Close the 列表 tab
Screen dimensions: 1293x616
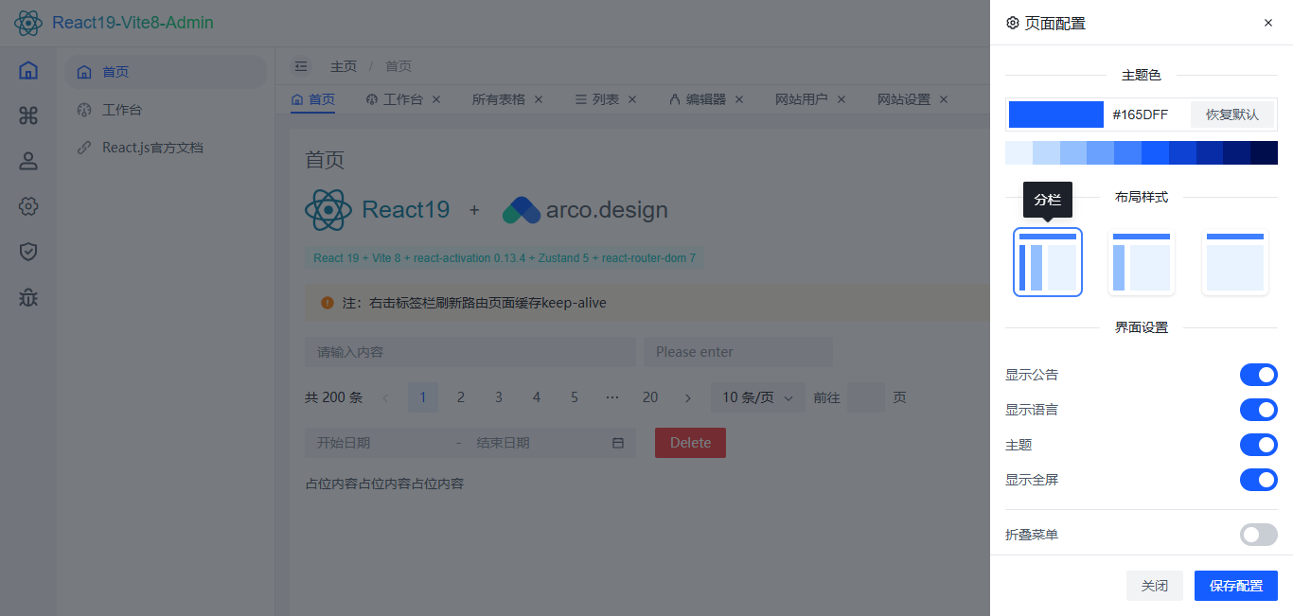coord(632,99)
